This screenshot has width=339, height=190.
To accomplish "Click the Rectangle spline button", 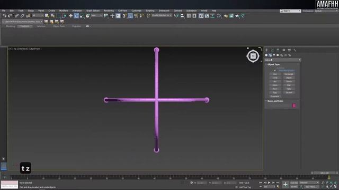I will [289, 74].
